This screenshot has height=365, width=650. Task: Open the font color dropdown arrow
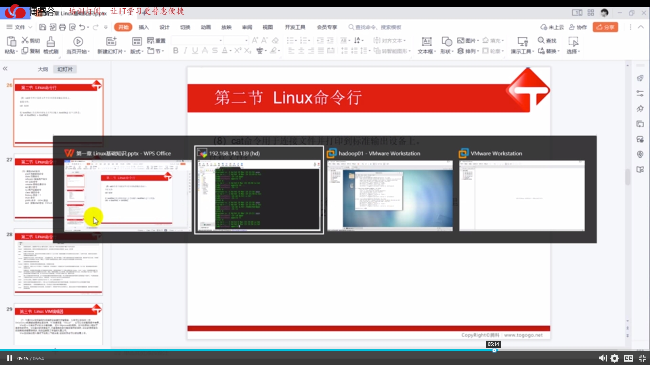point(230,51)
